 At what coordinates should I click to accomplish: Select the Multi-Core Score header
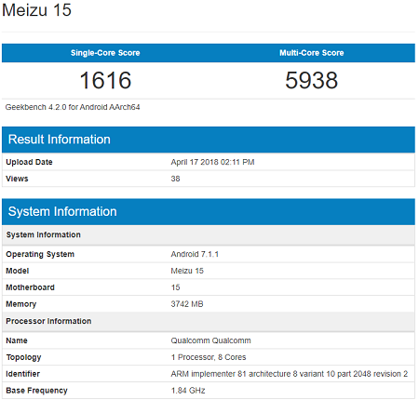click(312, 53)
